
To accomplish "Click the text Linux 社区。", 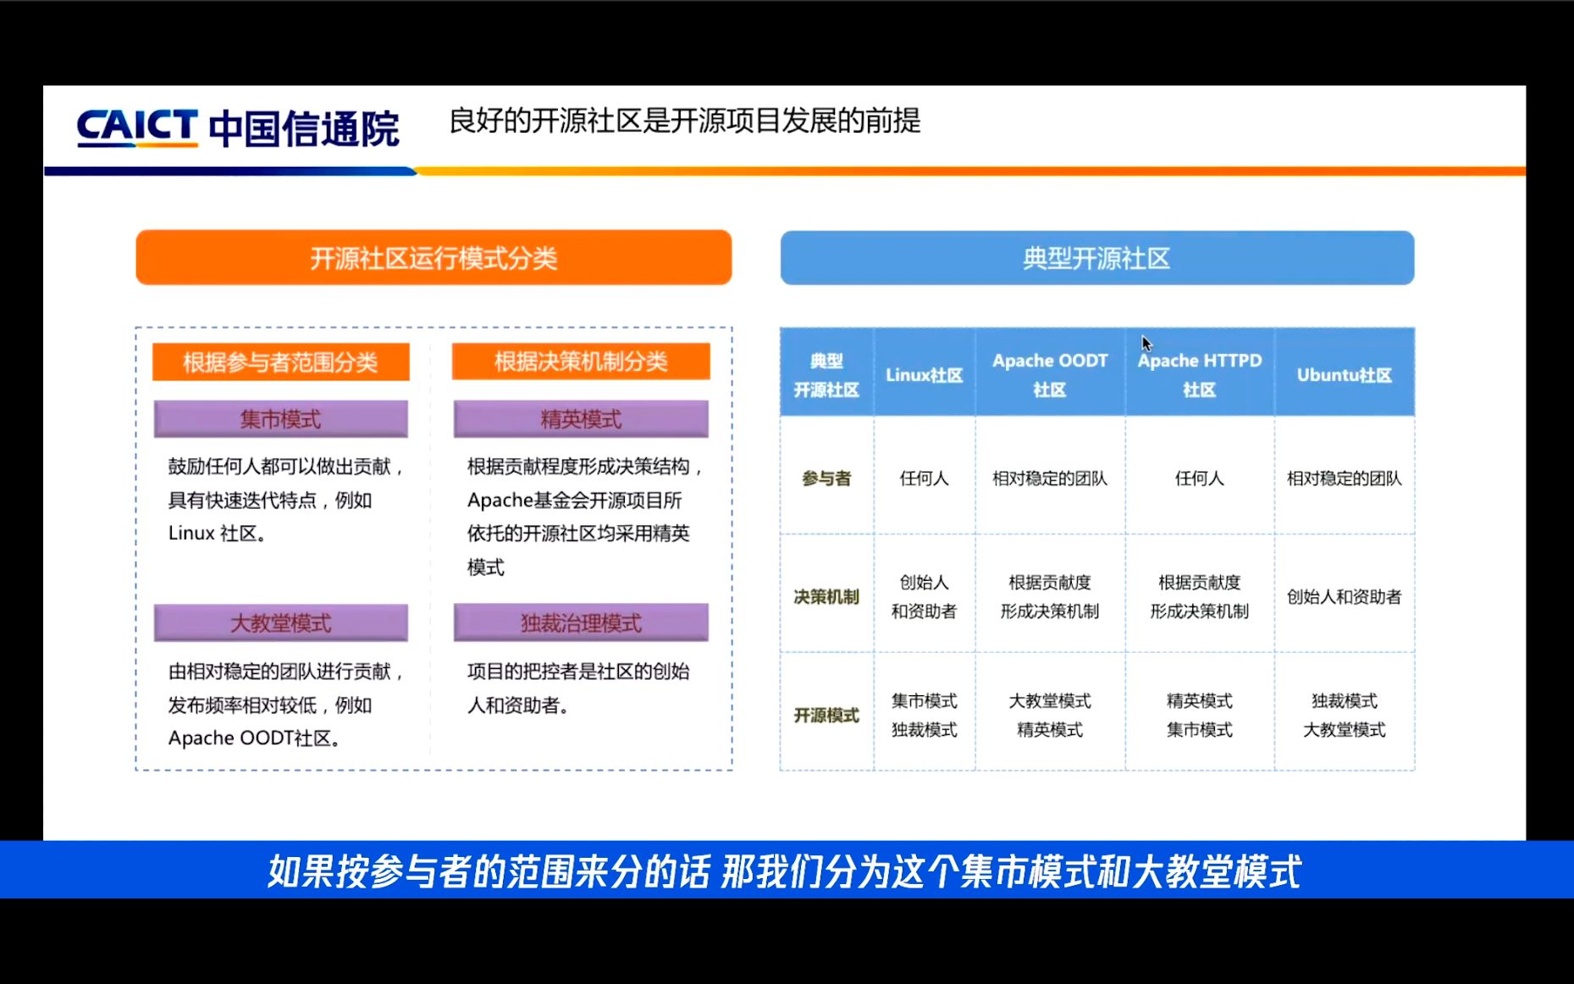I will point(217,533).
